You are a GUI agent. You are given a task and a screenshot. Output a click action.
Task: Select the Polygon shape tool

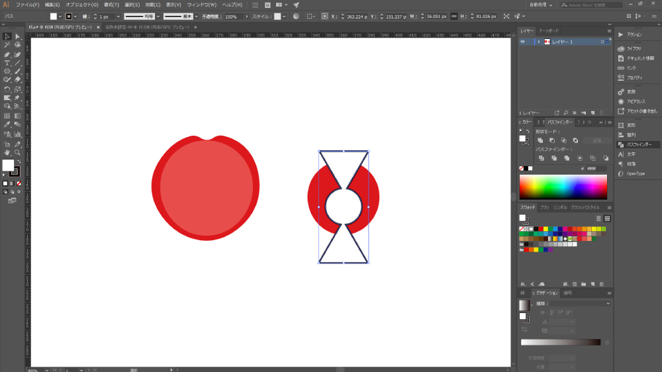[x=7, y=71]
